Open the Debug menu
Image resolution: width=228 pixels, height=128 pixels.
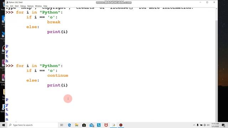coord(23,6)
